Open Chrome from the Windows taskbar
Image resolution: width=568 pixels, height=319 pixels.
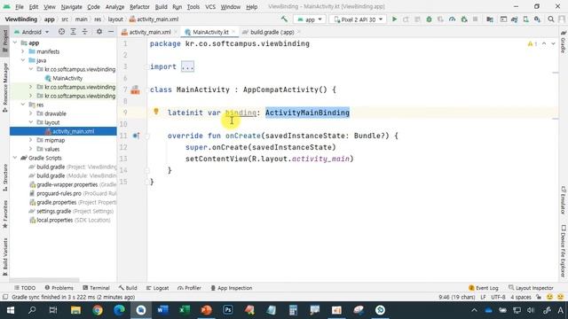point(98,310)
